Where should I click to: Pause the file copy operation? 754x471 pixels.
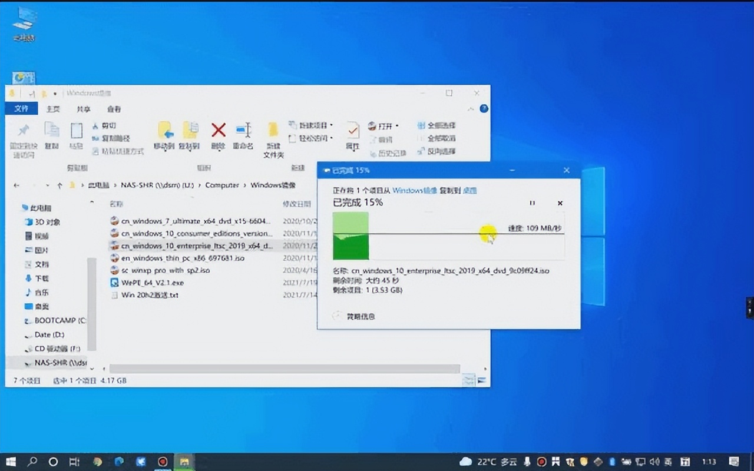533,203
